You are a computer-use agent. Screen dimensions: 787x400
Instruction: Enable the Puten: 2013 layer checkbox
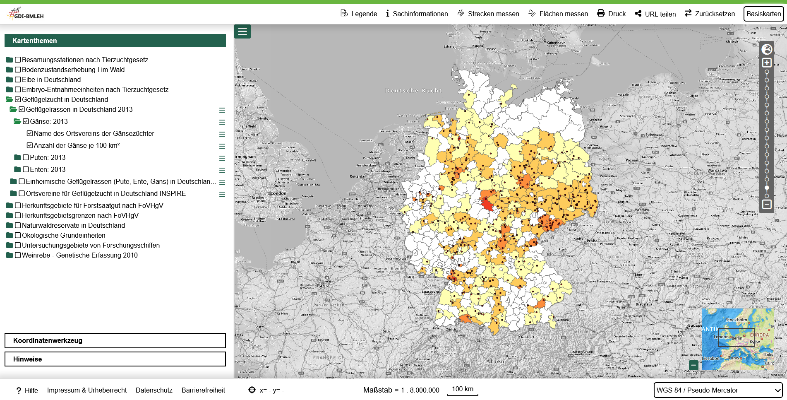(26, 157)
